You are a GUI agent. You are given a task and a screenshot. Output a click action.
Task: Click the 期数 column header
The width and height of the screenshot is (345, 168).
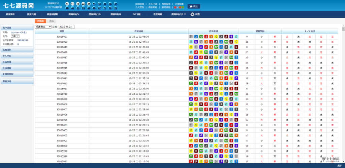point(62,31)
